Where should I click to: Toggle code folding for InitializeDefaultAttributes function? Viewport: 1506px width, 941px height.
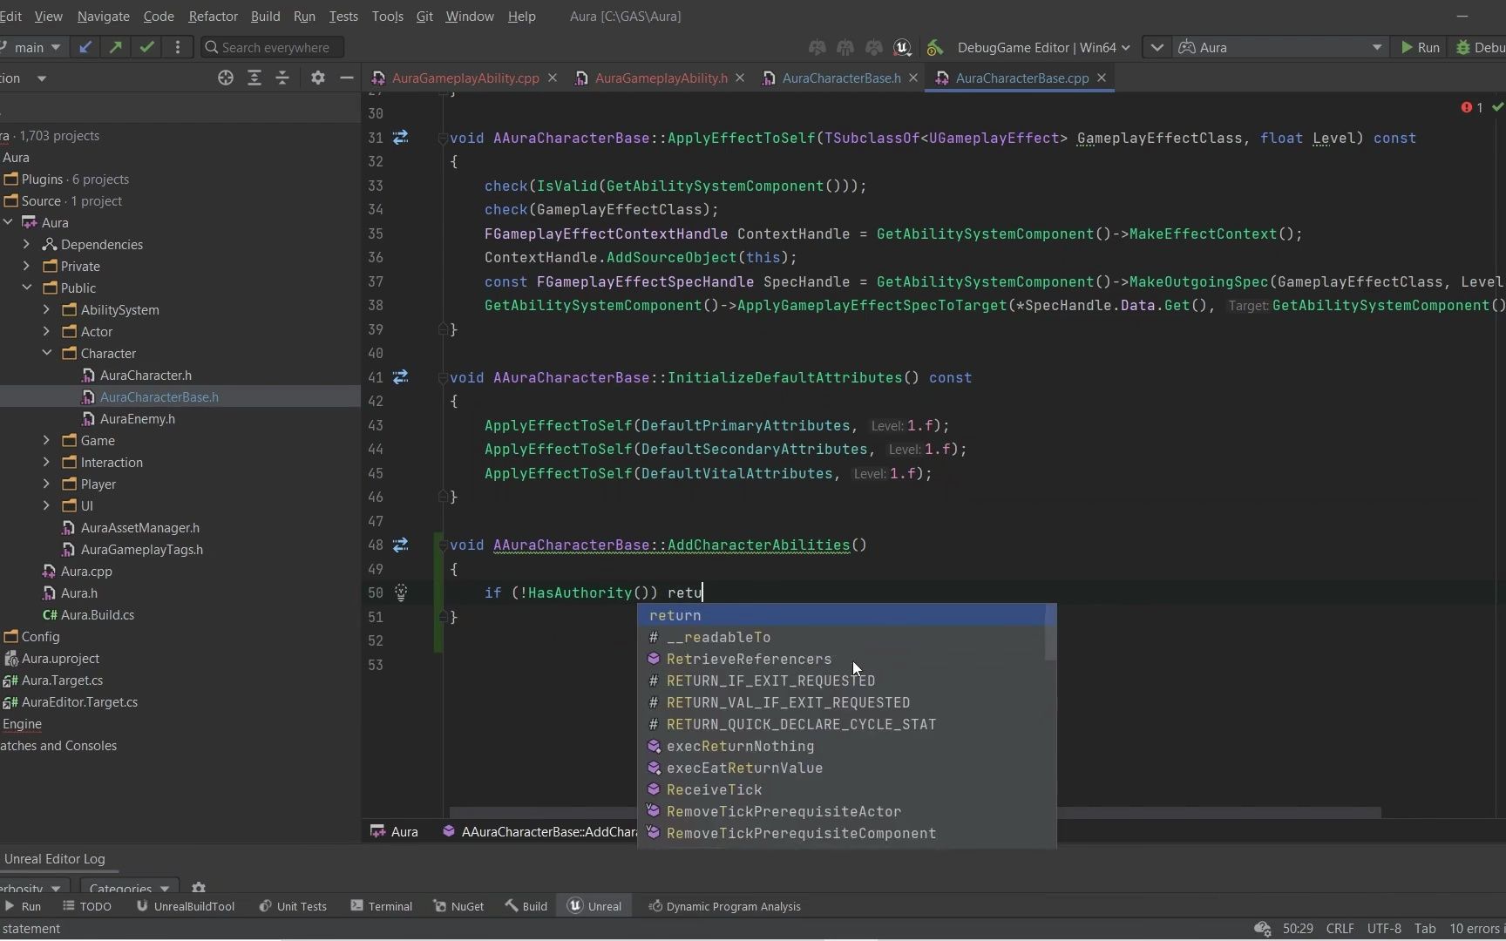click(x=443, y=378)
